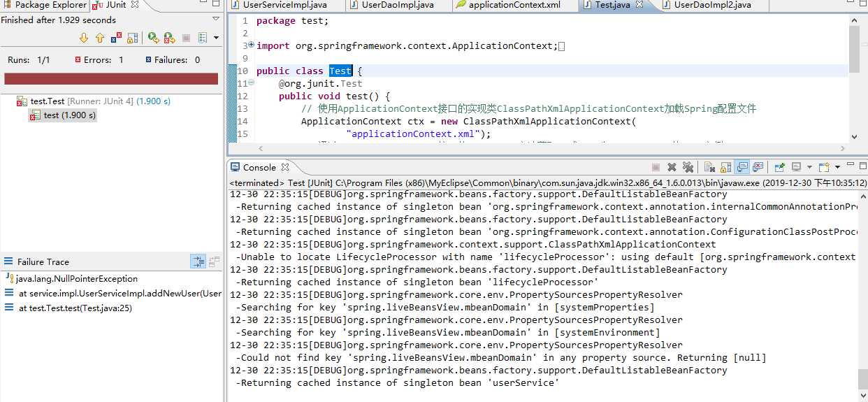The height and width of the screenshot is (402, 868).
Task: Clear the Console output
Action: pos(709,167)
